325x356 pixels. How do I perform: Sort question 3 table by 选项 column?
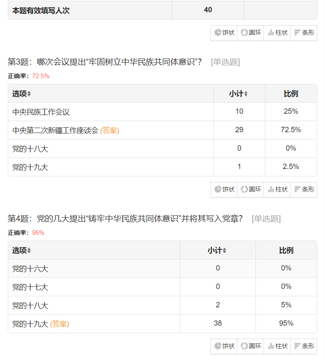pos(21,94)
